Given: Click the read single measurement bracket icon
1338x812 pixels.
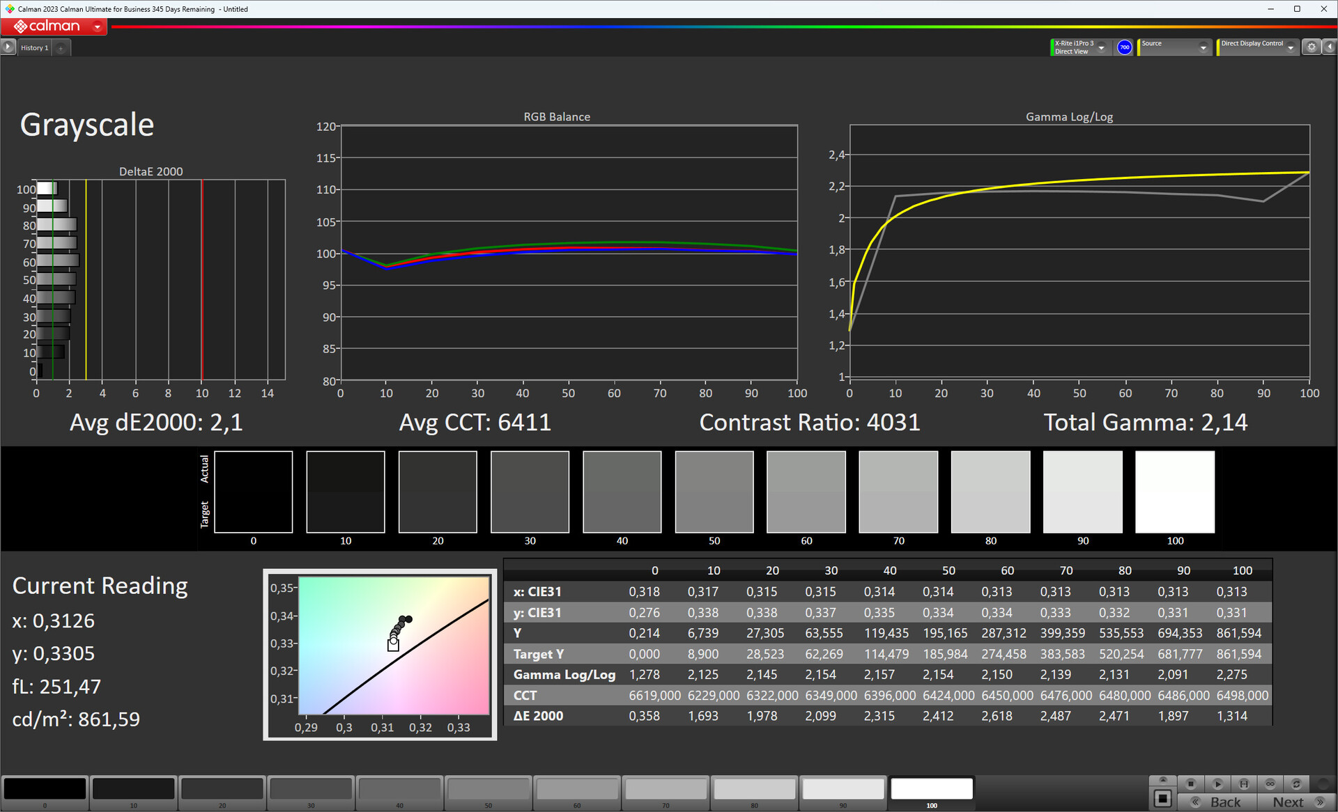Looking at the screenshot, I should (x=1244, y=784).
